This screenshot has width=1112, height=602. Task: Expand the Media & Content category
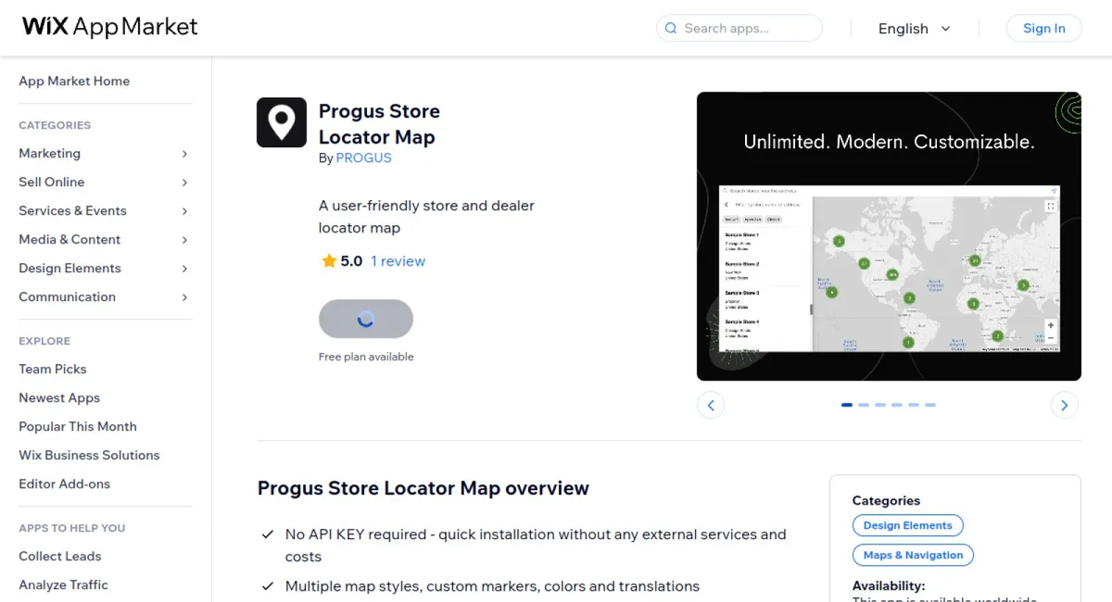coord(184,240)
